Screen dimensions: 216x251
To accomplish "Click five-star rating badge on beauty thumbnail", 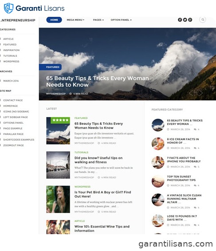I will pos(60,120).
